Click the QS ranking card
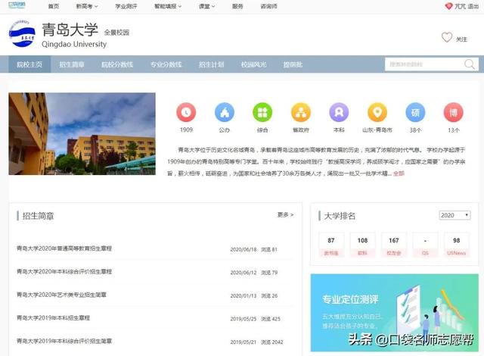 click(425, 245)
